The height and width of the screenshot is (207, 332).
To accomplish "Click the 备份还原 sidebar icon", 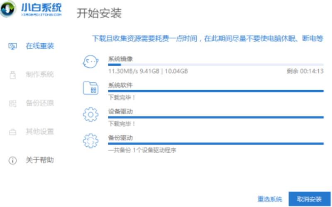I will (12, 103).
